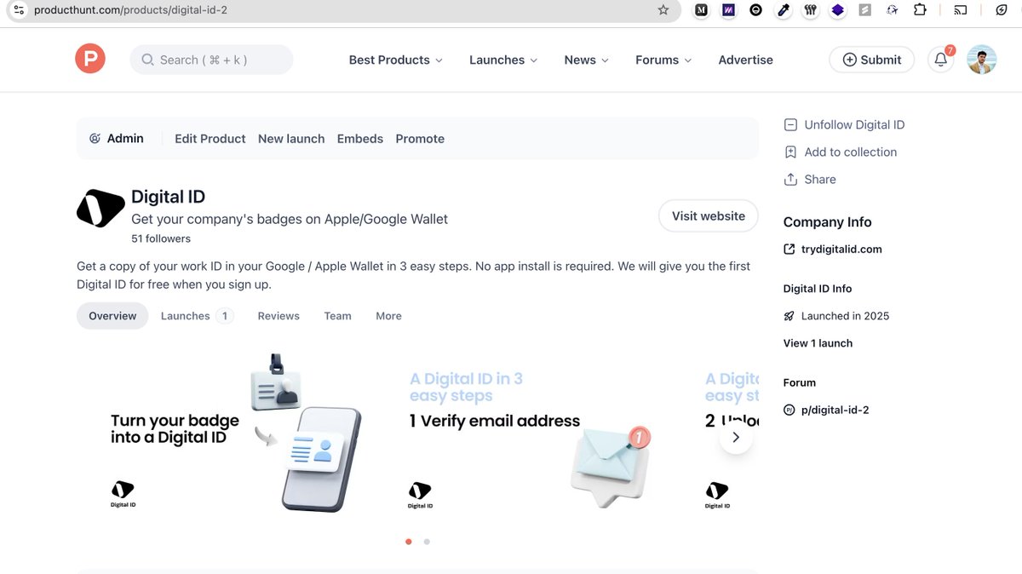Click the black circle extension icon

755,10
